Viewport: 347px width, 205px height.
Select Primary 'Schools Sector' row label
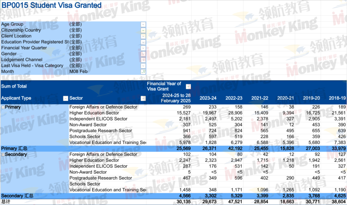pos(85,137)
